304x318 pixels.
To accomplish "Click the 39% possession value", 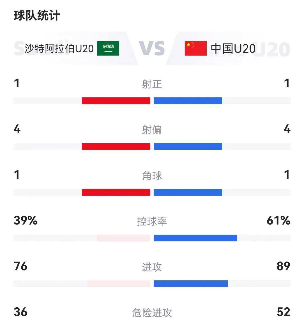I will click(x=26, y=221).
